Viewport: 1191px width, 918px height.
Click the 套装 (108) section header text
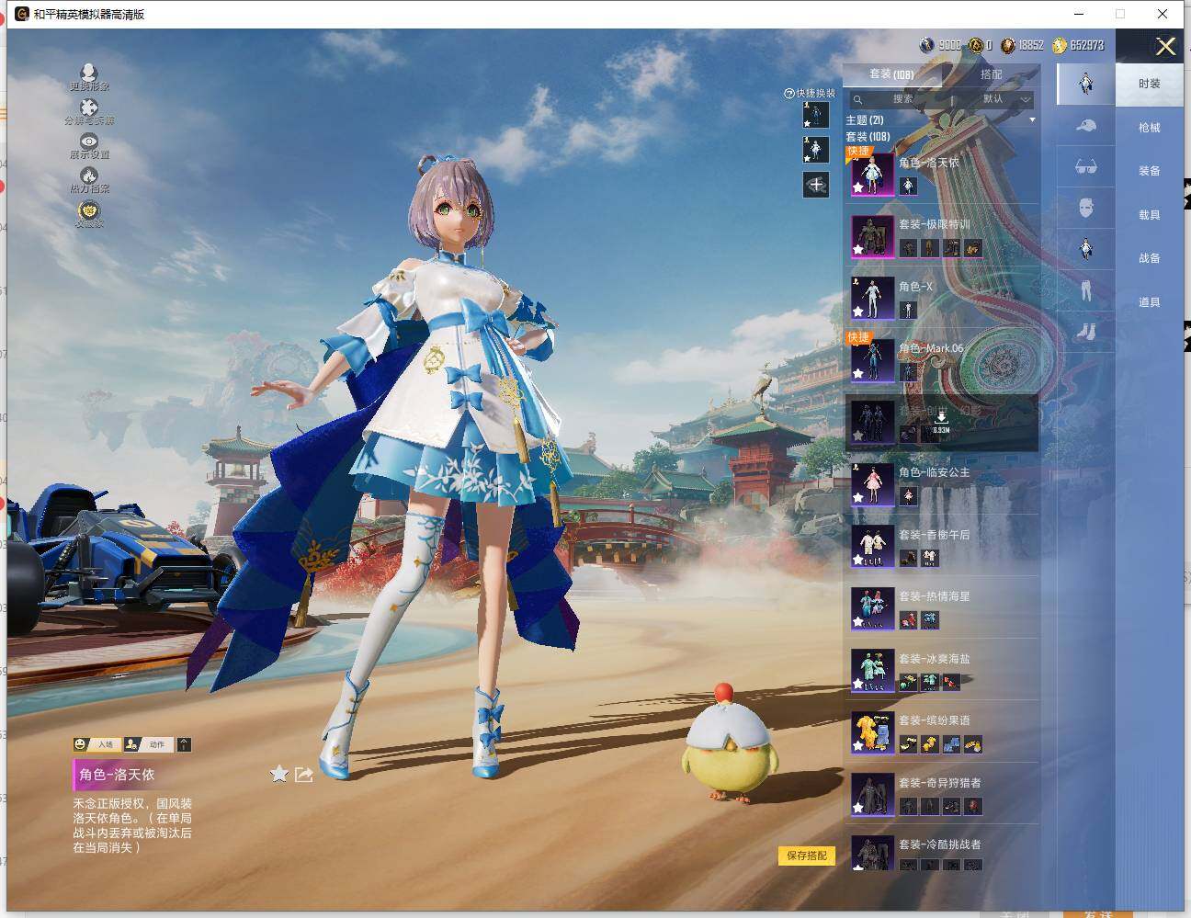(868, 137)
